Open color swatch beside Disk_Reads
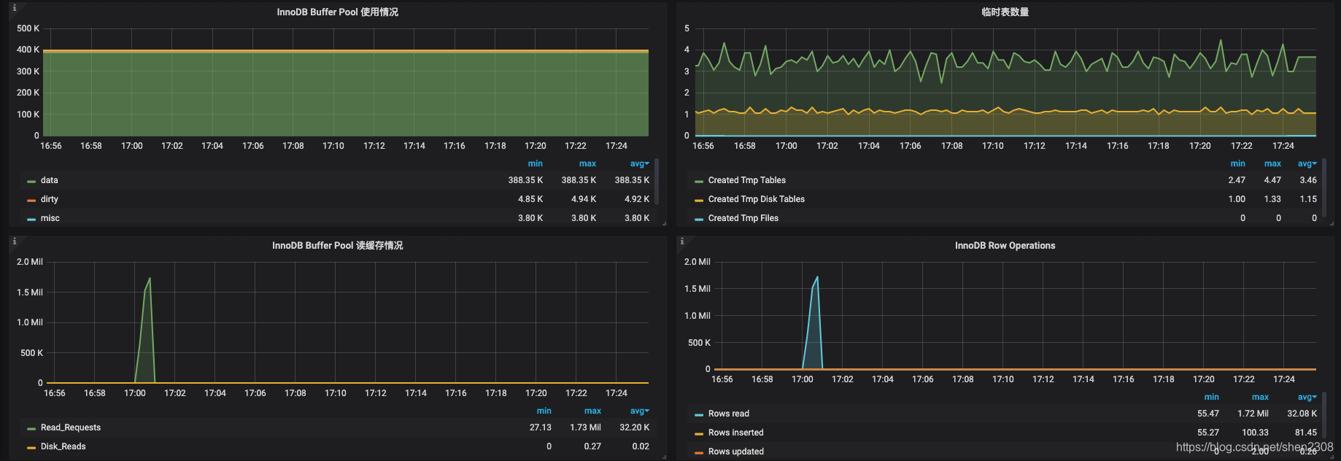The image size is (1341, 461). [x=31, y=447]
